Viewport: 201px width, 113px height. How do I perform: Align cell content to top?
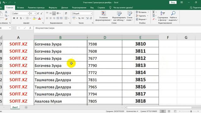tap(47, 13)
